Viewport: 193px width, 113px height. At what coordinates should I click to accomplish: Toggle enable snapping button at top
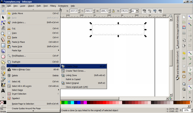point(190,17)
